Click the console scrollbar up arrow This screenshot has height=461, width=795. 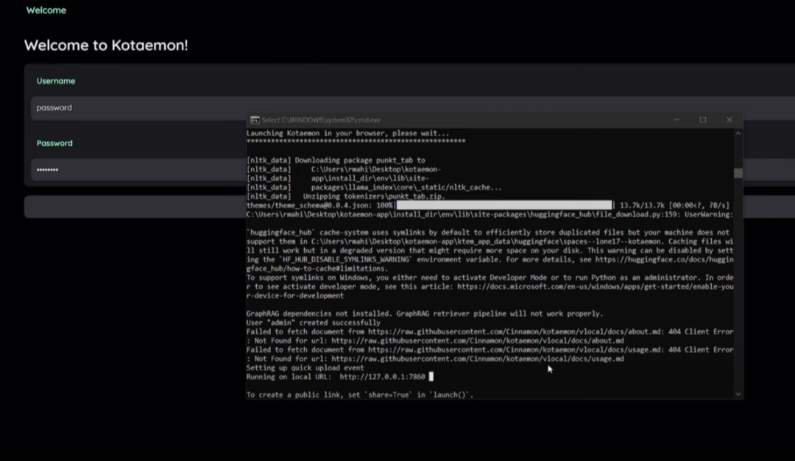(x=738, y=133)
